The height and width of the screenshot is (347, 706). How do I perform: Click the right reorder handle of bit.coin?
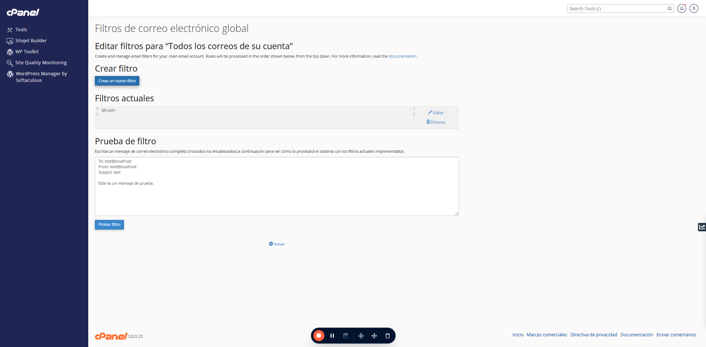(414, 112)
